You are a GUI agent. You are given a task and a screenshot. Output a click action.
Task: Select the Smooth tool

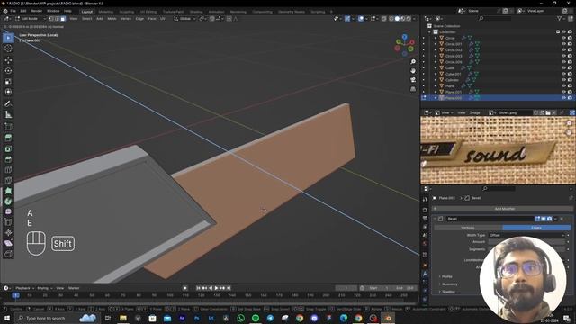[x=8, y=212]
